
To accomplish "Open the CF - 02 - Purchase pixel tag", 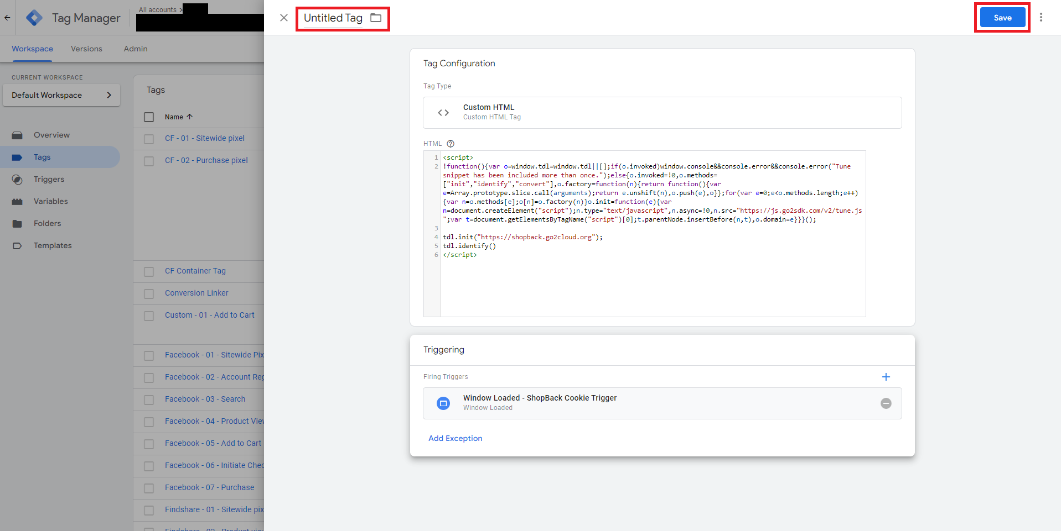I will pos(206,160).
